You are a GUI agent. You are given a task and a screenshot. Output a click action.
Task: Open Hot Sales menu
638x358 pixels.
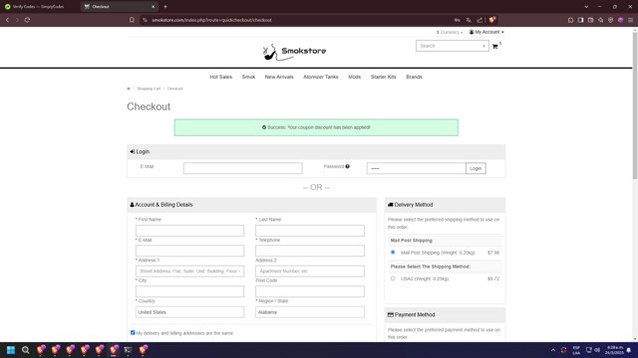coord(221,77)
